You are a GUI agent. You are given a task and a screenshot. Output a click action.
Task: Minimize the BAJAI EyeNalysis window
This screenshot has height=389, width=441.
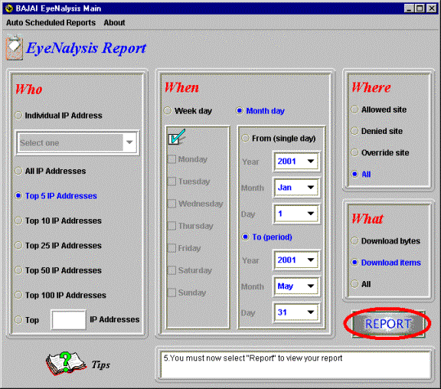pyautogui.click(x=409, y=8)
